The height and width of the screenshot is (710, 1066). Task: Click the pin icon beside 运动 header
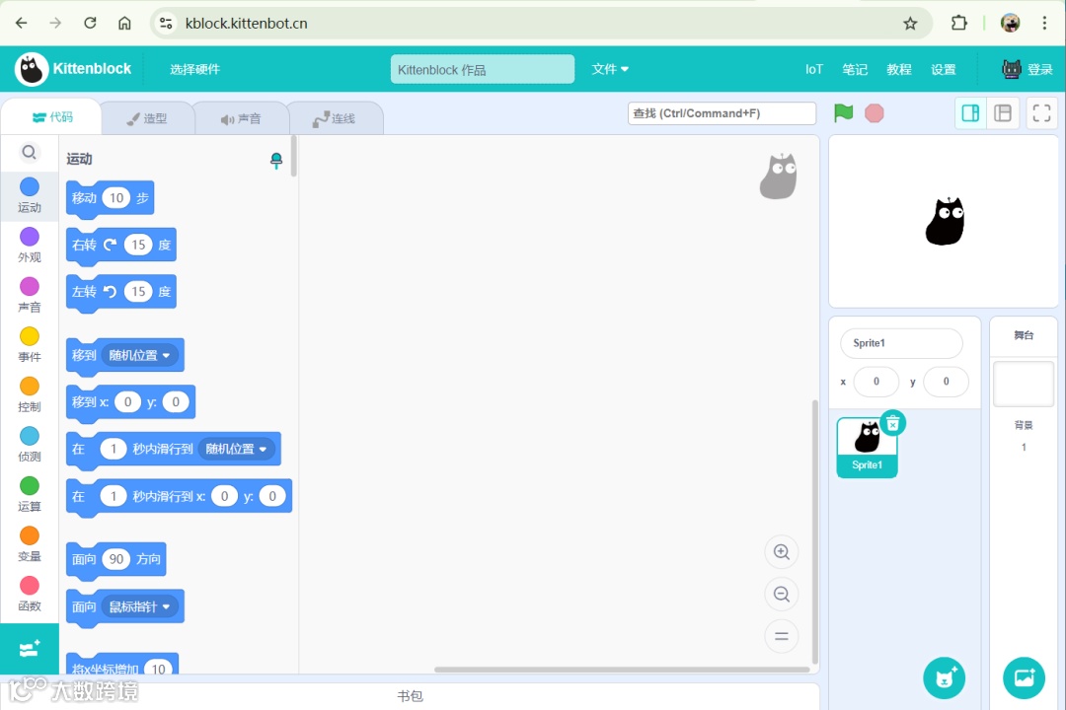276,161
